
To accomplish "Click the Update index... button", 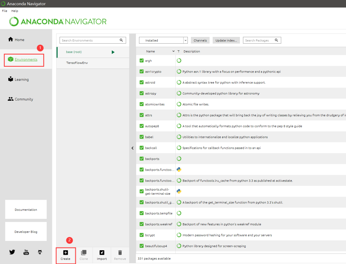I will (226, 40).
